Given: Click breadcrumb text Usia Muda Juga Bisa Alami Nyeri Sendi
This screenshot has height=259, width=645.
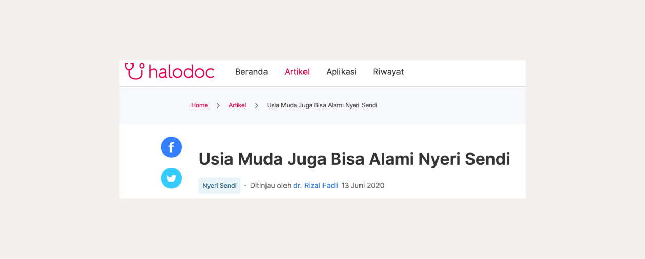Looking at the screenshot, I should [x=322, y=105].
